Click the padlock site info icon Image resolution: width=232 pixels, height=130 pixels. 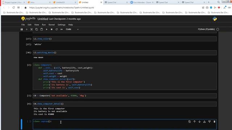coord(25,8)
